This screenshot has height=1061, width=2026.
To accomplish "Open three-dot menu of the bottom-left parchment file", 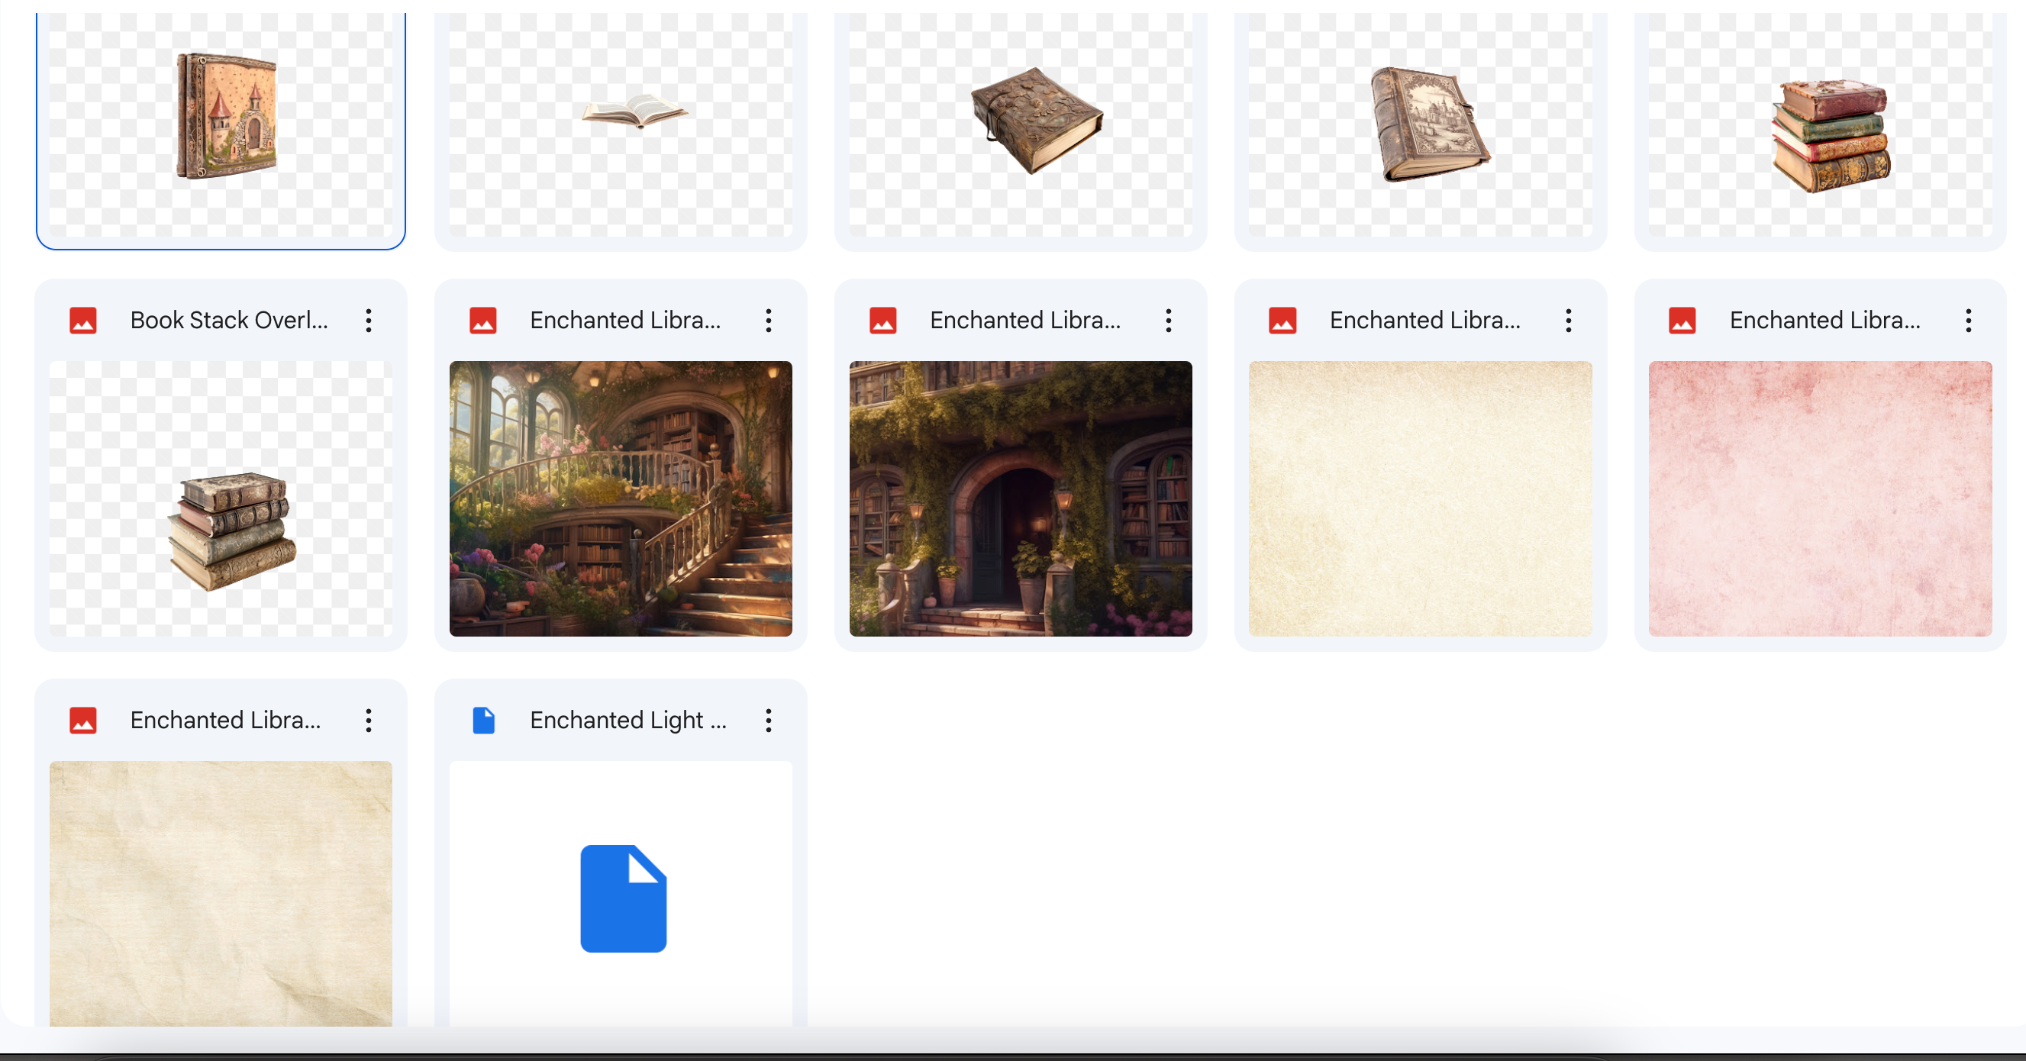I will [368, 720].
